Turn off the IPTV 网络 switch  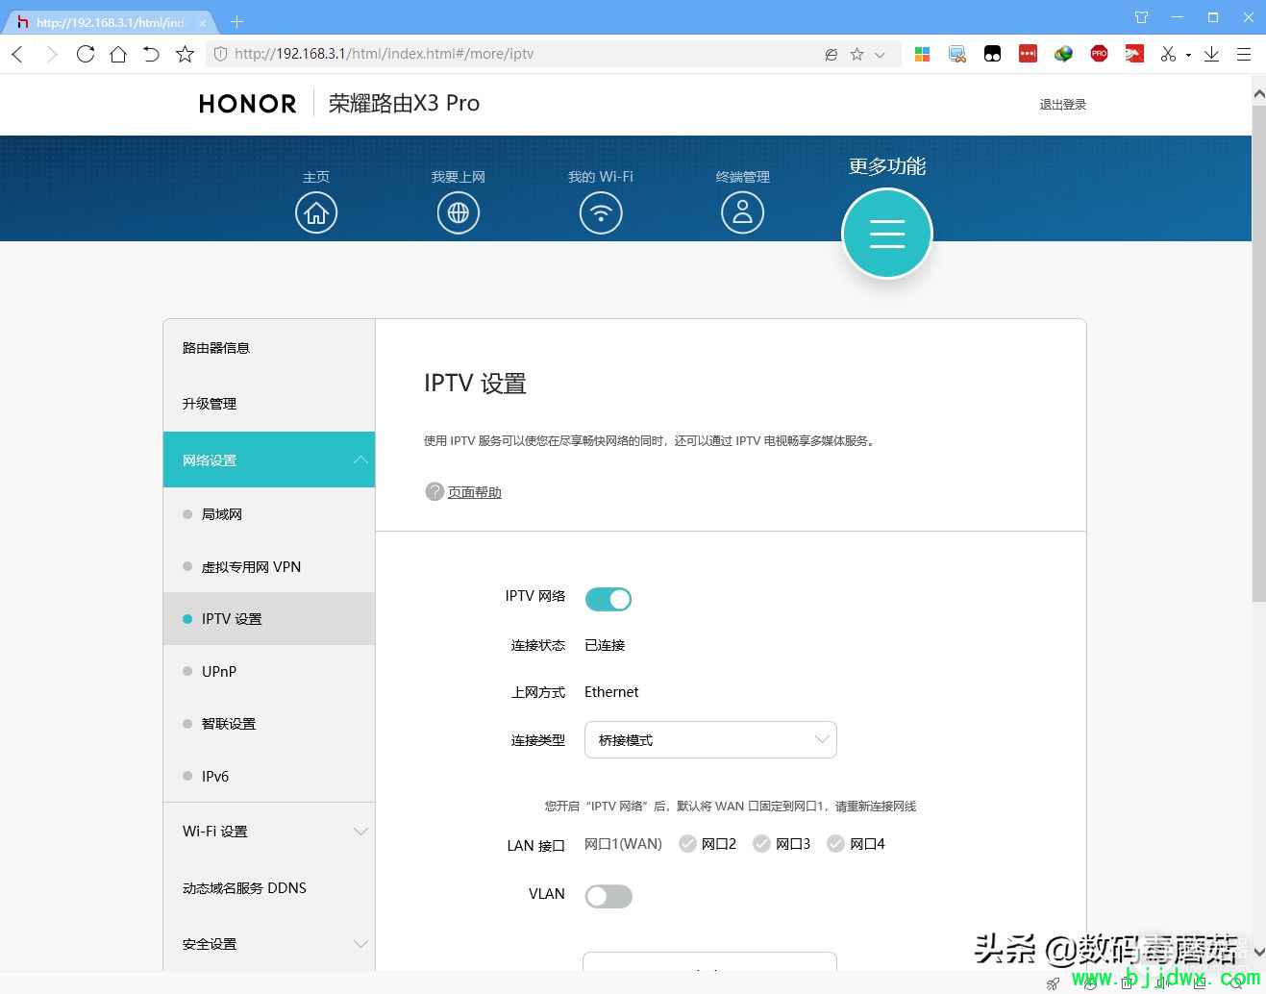click(608, 599)
